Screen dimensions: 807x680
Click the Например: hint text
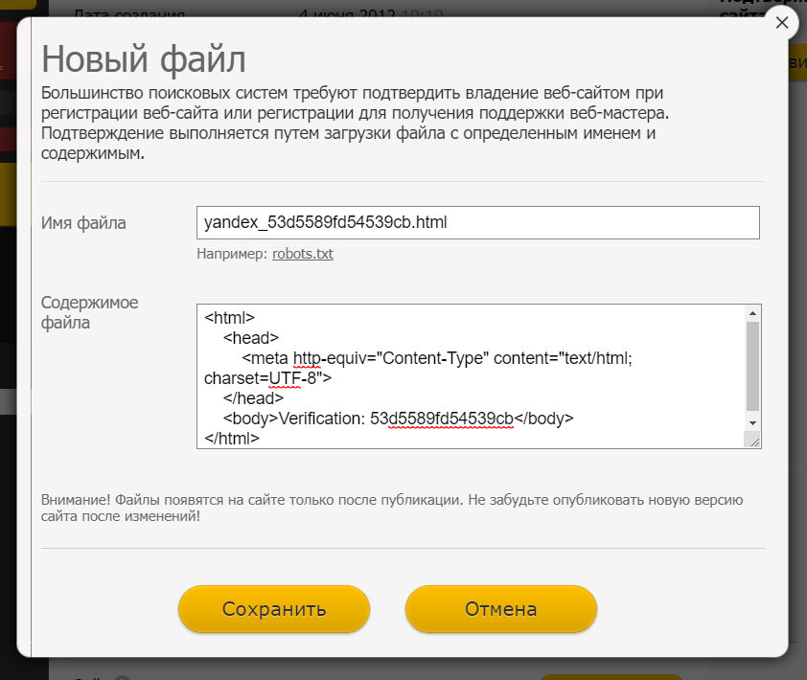tap(232, 254)
